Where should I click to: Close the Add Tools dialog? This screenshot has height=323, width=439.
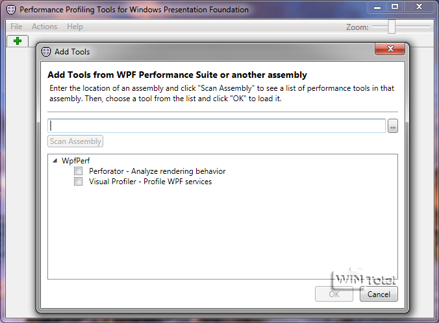click(x=390, y=49)
